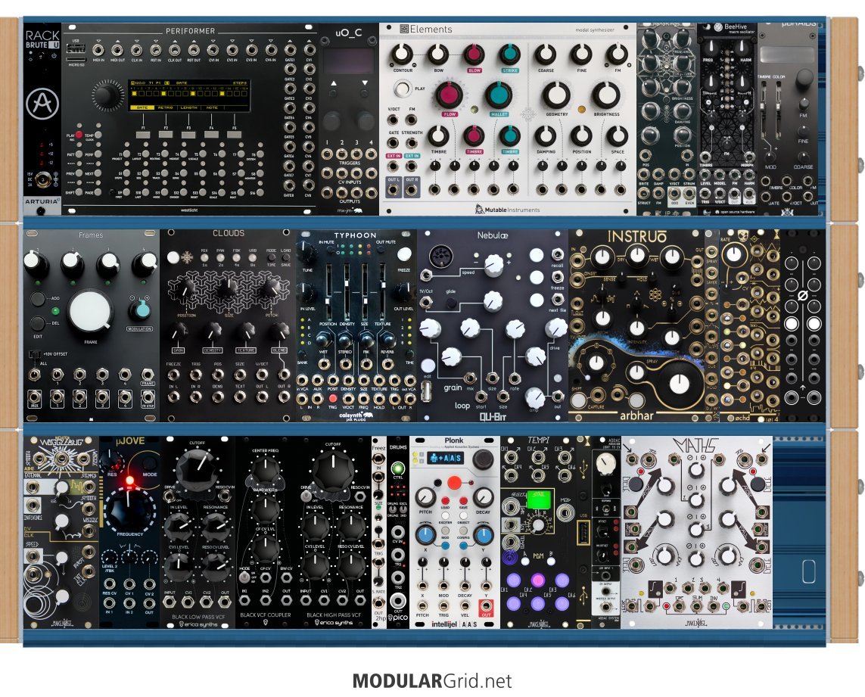
Task: Toggle the red PLAY button on Performer
Action: 79,135
